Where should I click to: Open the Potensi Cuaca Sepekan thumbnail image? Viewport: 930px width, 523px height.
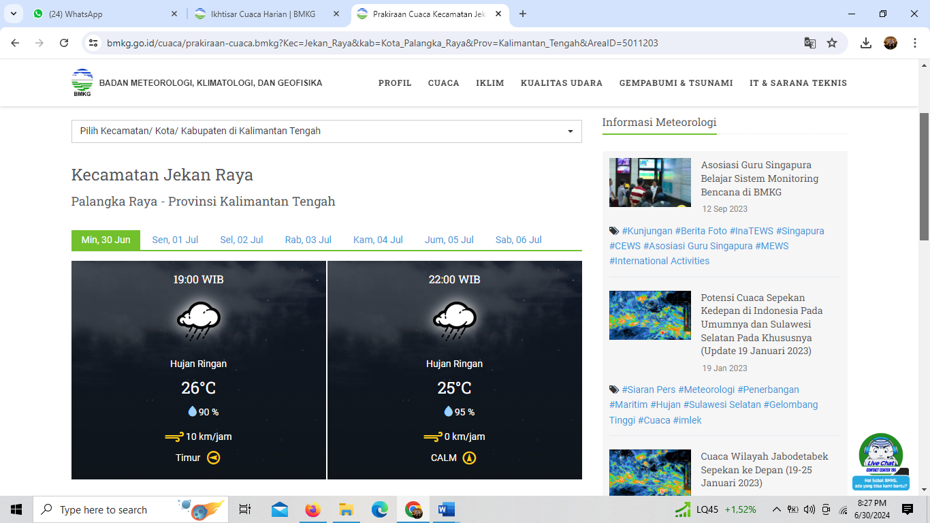point(650,315)
